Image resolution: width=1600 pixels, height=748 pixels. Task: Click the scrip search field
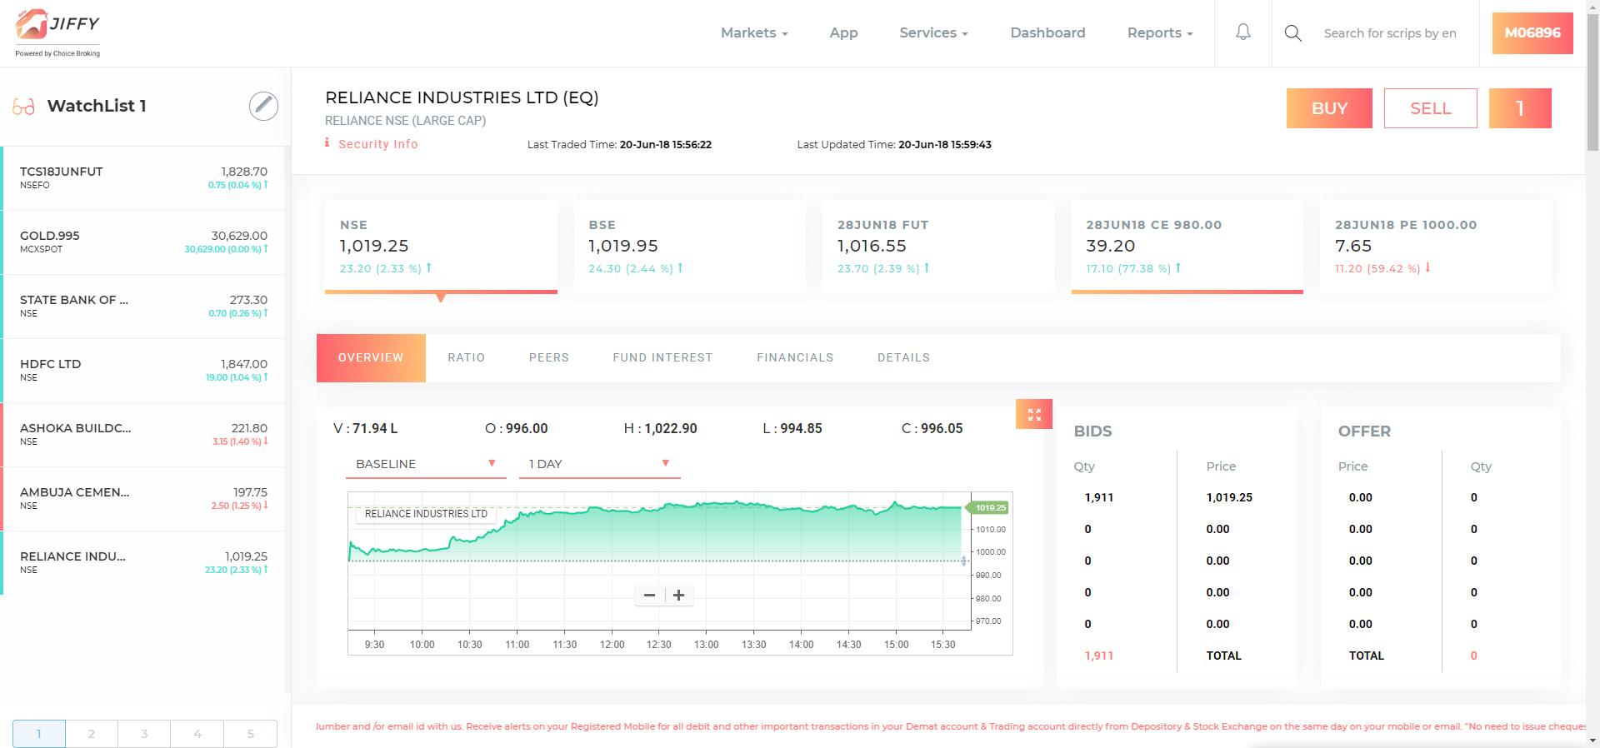click(1390, 33)
